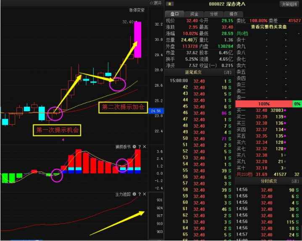
Task: Open help question mark for 主力追踪 indicator
Action: pyautogui.click(x=139, y=194)
